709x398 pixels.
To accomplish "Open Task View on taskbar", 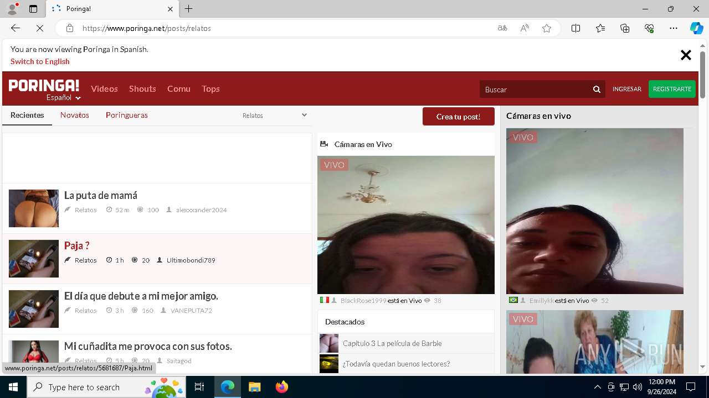I will pos(199,387).
